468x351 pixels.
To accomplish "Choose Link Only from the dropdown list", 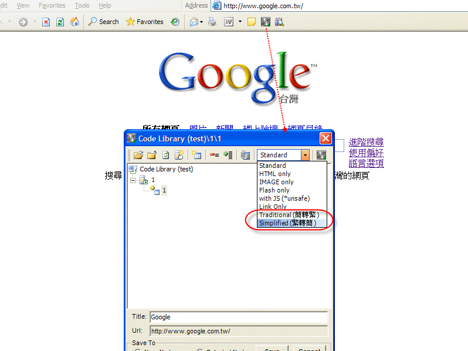I will [x=292, y=207].
